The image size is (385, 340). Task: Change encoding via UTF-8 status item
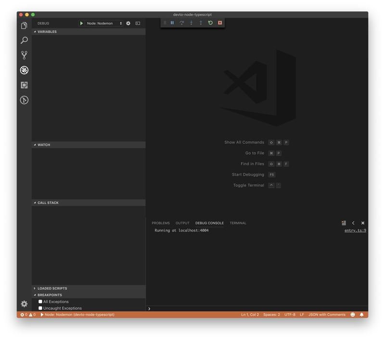click(x=290, y=315)
